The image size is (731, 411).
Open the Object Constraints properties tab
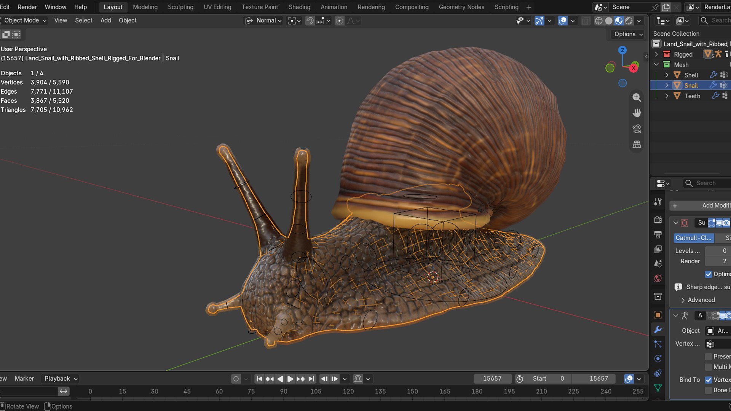658,373
